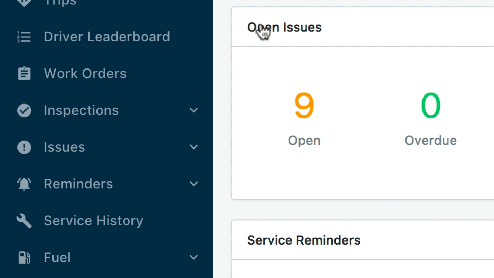
Task: Click the Inspections icon
Action: (23, 110)
